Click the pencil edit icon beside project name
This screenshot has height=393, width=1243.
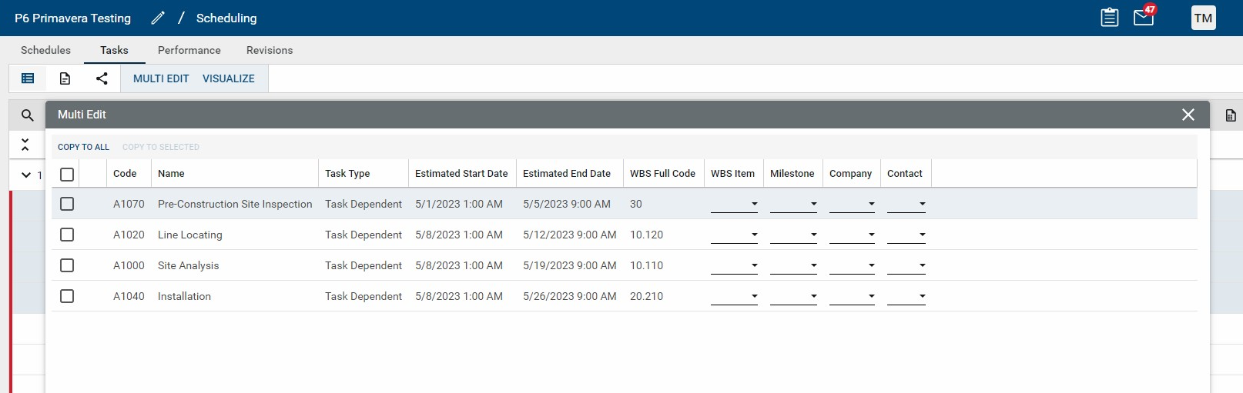click(158, 18)
